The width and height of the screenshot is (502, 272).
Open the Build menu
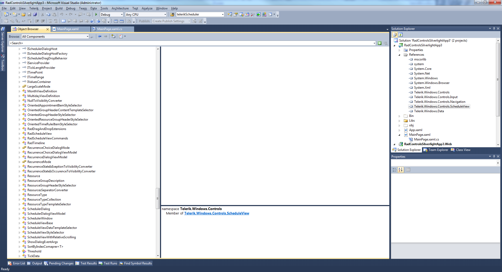[59, 8]
